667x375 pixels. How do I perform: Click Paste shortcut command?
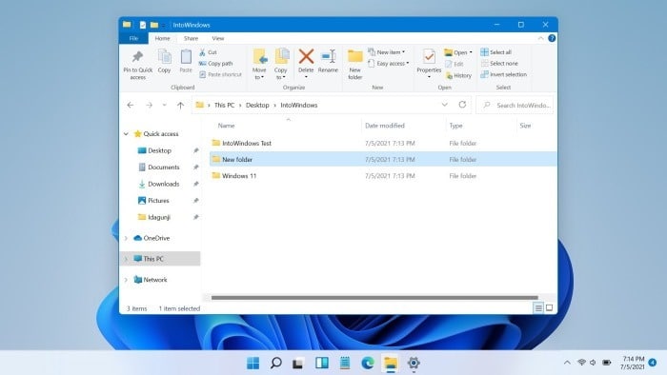[220, 74]
